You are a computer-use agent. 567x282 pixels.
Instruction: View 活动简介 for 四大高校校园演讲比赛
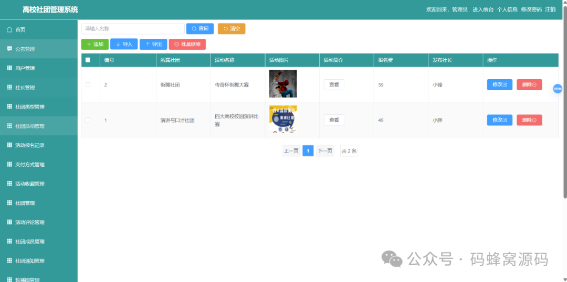(334, 120)
